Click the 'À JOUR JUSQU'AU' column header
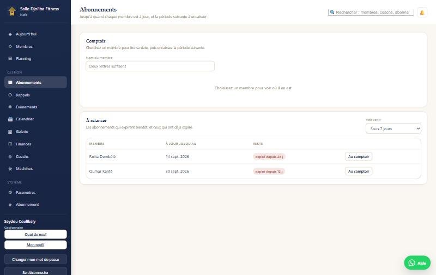This screenshot has width=436, height=275. 181,144
